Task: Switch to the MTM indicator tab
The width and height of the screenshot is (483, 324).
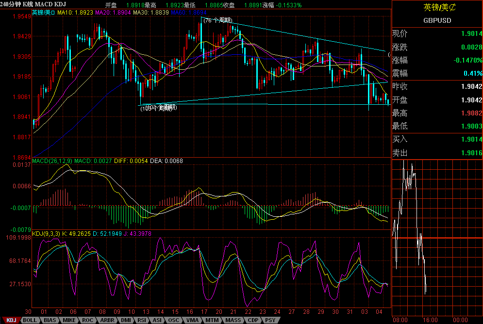Action: (x=212, y=320)
